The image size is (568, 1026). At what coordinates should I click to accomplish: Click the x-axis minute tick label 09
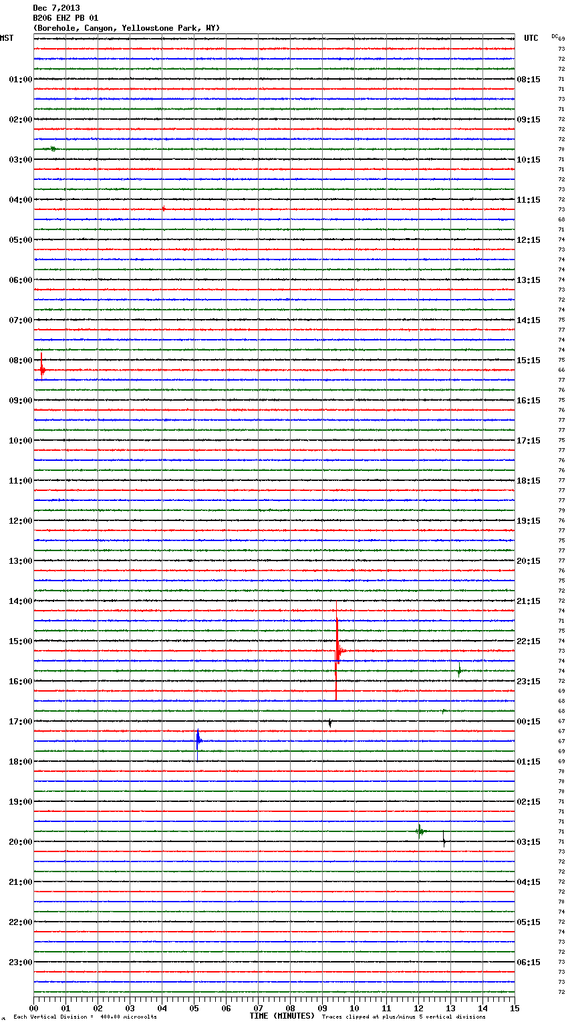pyautogui.click(x=322, y=1009)
